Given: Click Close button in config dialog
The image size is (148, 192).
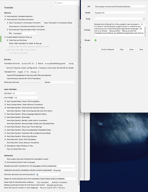Looking at the screenshot, I should point(131,50).
